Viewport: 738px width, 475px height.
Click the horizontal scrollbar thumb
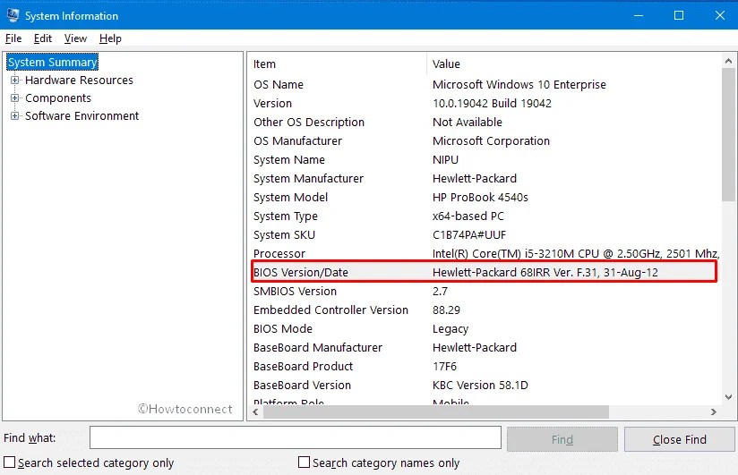(x=436, y=412)
